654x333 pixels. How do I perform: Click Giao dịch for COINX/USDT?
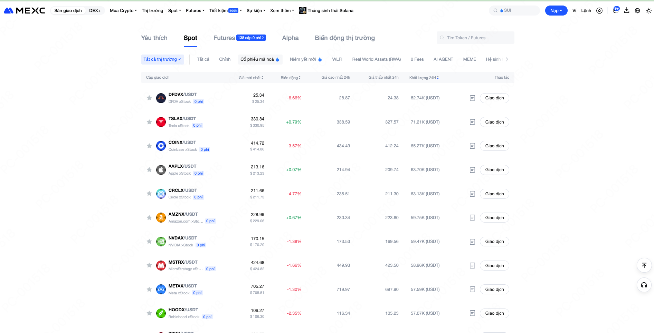tap(494, 146)
